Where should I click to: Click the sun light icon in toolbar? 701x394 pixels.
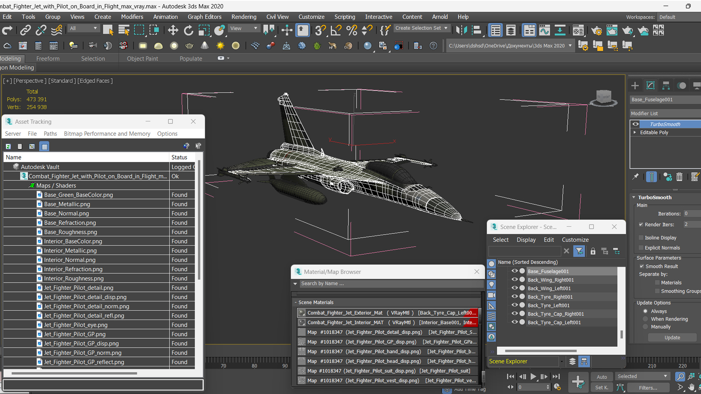click(220, 46)
